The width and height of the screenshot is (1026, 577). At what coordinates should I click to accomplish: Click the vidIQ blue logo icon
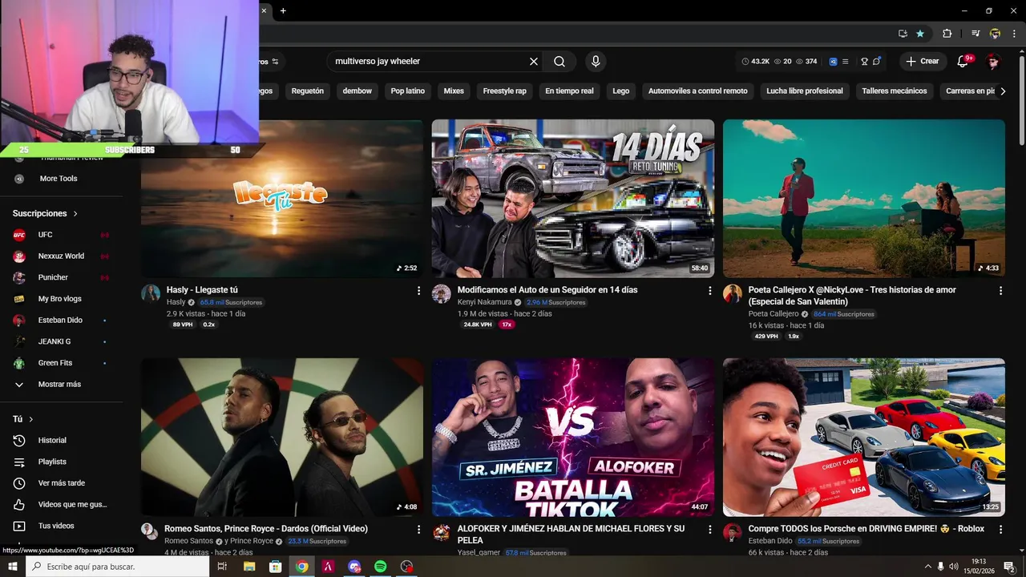coord(833,61)
